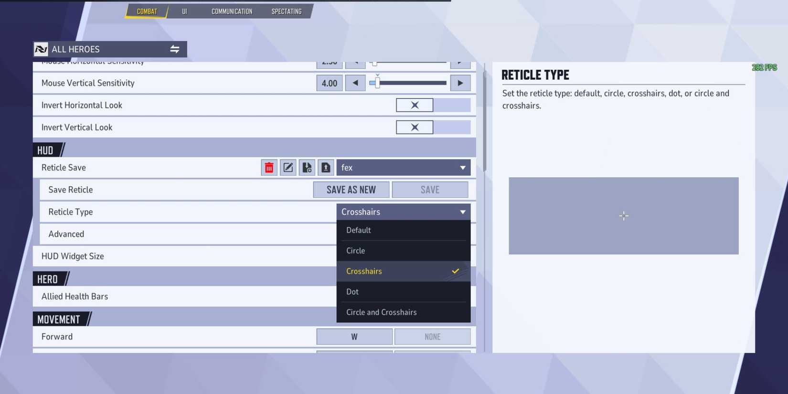The height and width of the screenshot is (394, 788).
Task: Click the Invert Horizontal Look label
Action: (82, 105)
